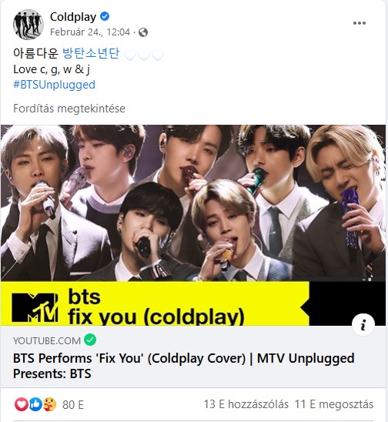Open the 'BTS Performs Fix You' link title
The width and height of the screenshot is (388, 422).
(x=183, y=366)
